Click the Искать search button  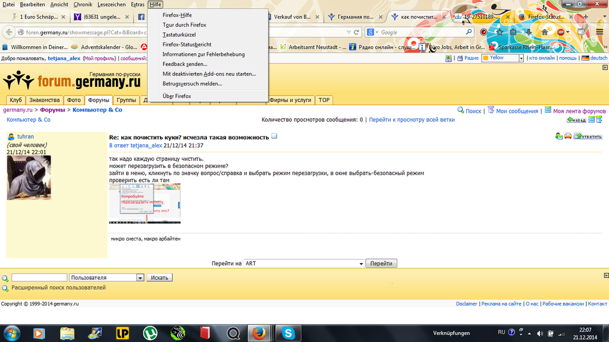point(159,278)
